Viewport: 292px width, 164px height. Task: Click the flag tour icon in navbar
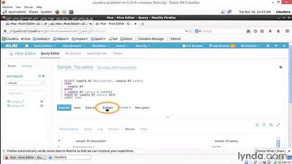(276, 46)
